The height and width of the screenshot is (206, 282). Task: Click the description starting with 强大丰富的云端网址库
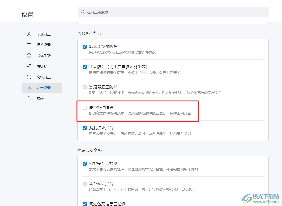click(x=143, y=169)
